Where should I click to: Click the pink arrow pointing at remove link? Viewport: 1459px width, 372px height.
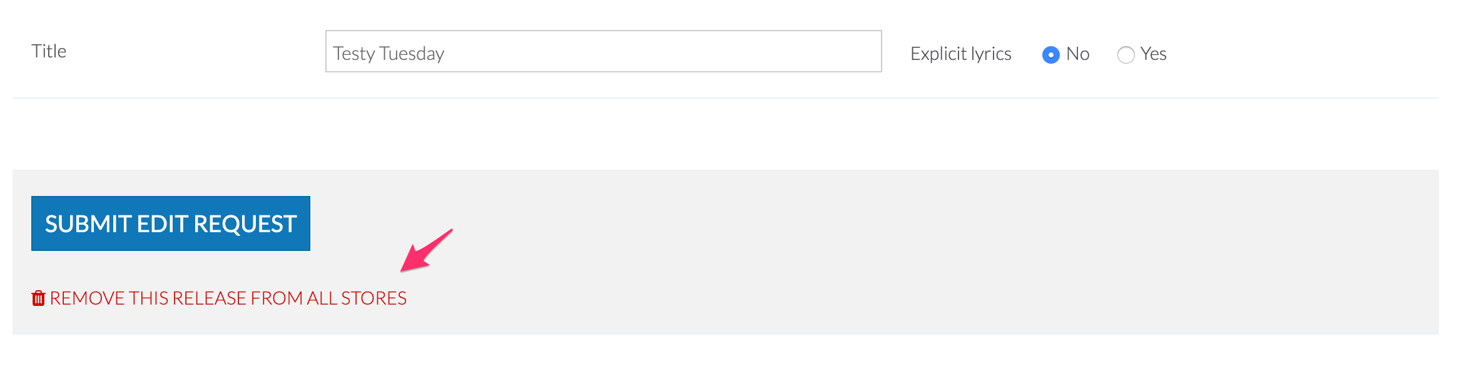425,250
